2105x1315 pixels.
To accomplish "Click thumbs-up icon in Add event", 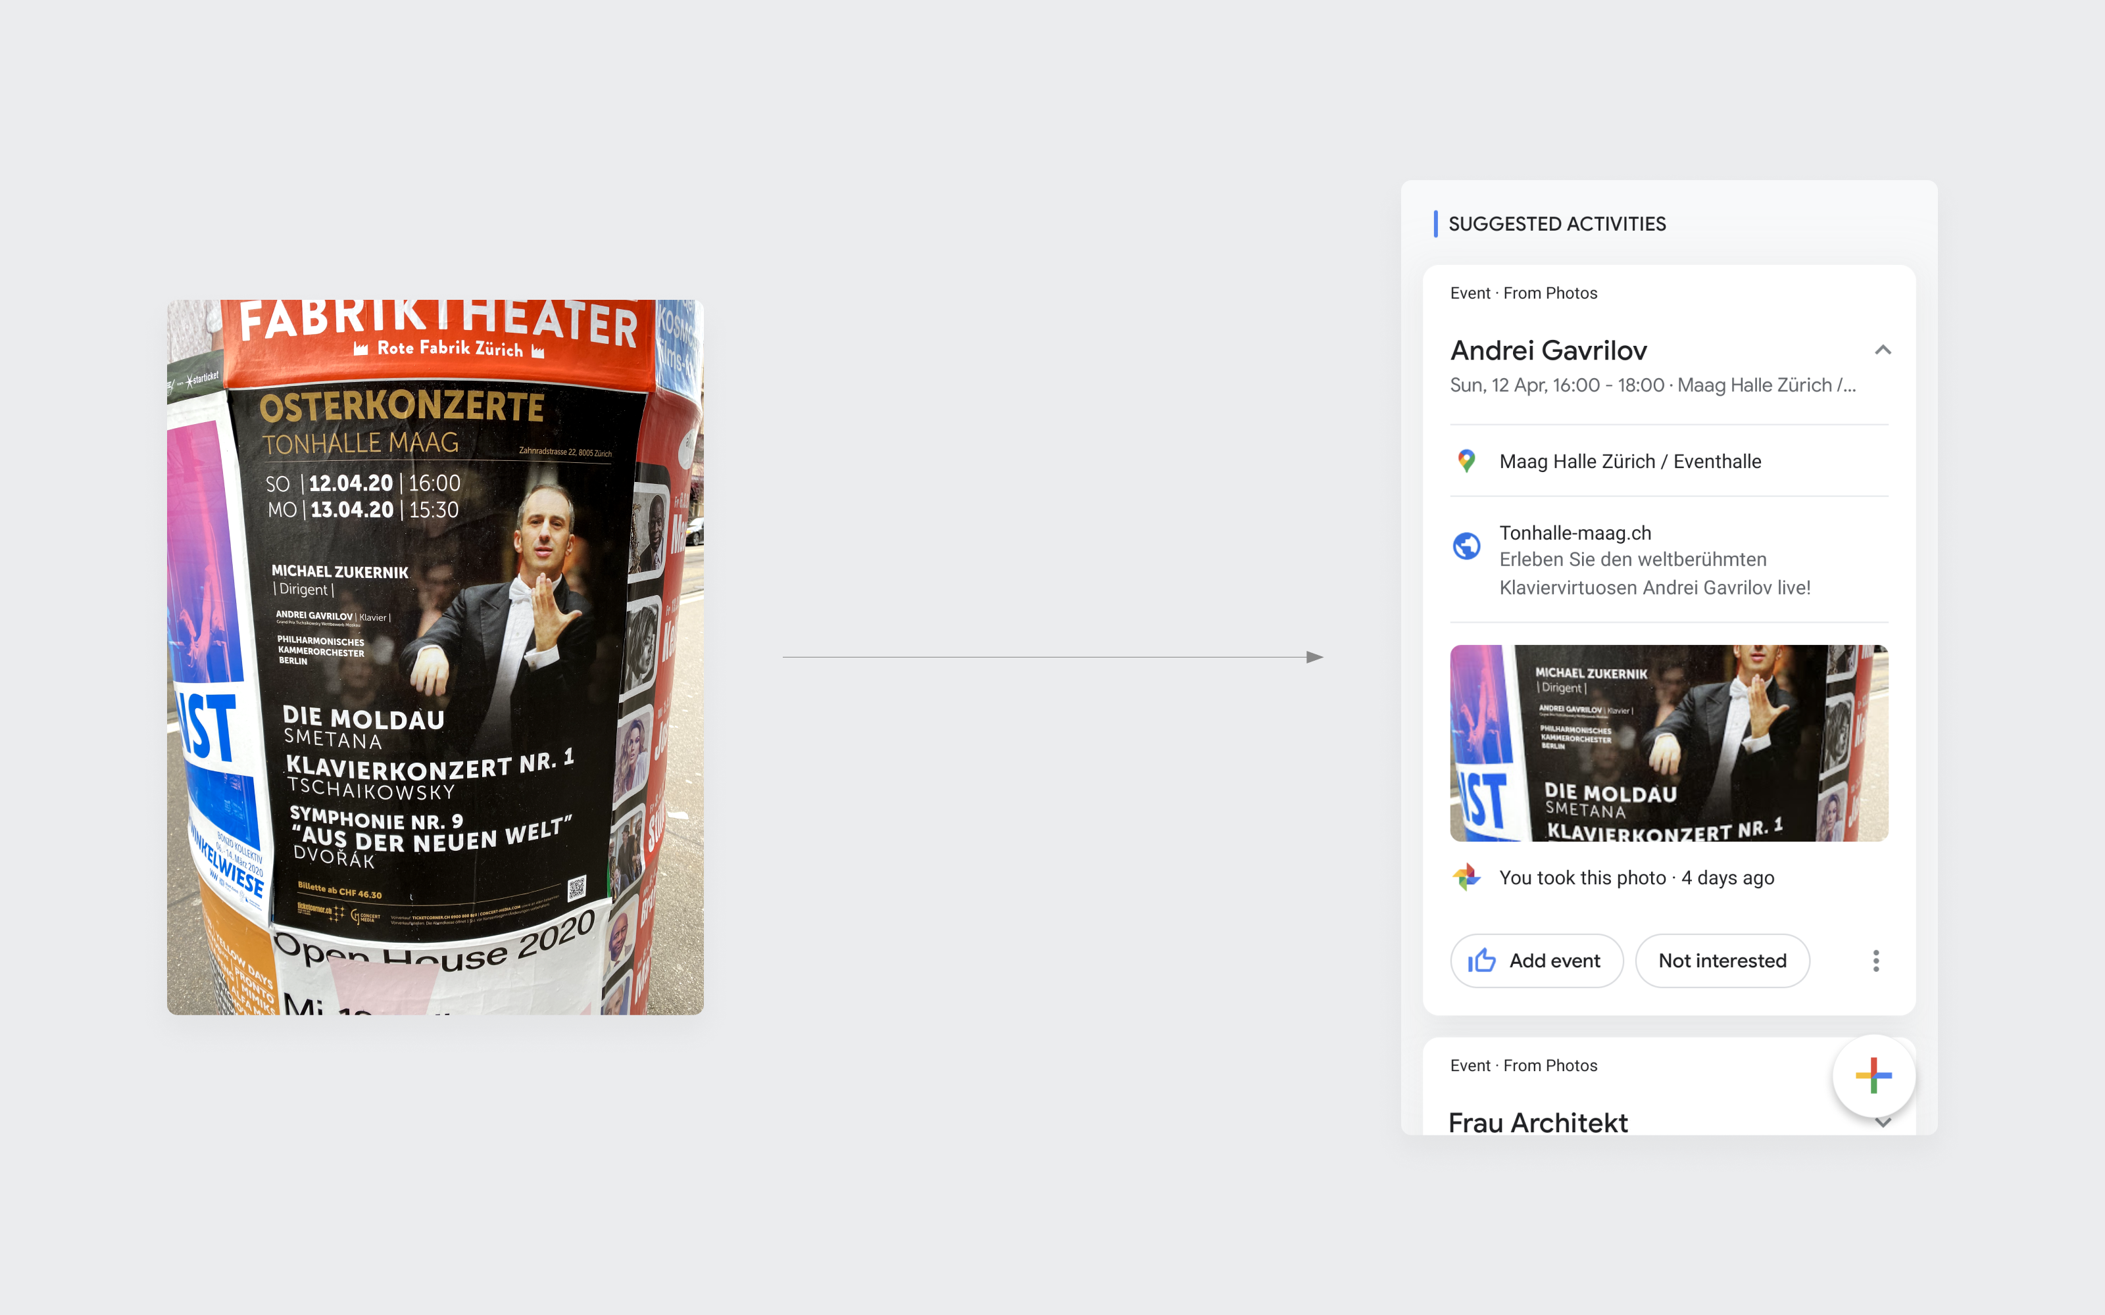I will pos(1482,960).
